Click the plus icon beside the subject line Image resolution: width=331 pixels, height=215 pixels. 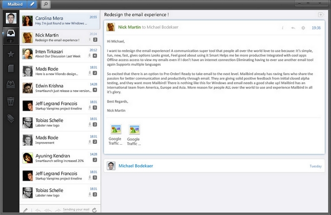(321, 15)
